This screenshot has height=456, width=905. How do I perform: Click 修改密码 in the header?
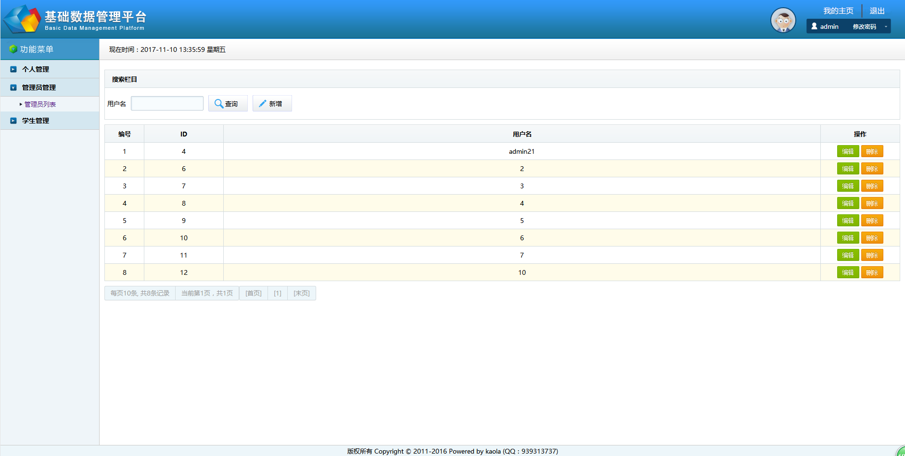coord(864,27)
